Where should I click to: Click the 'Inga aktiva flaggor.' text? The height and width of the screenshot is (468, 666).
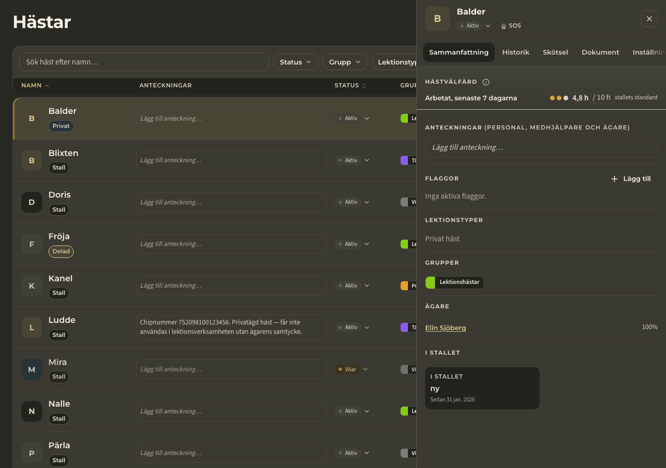[x=456, y=197]
